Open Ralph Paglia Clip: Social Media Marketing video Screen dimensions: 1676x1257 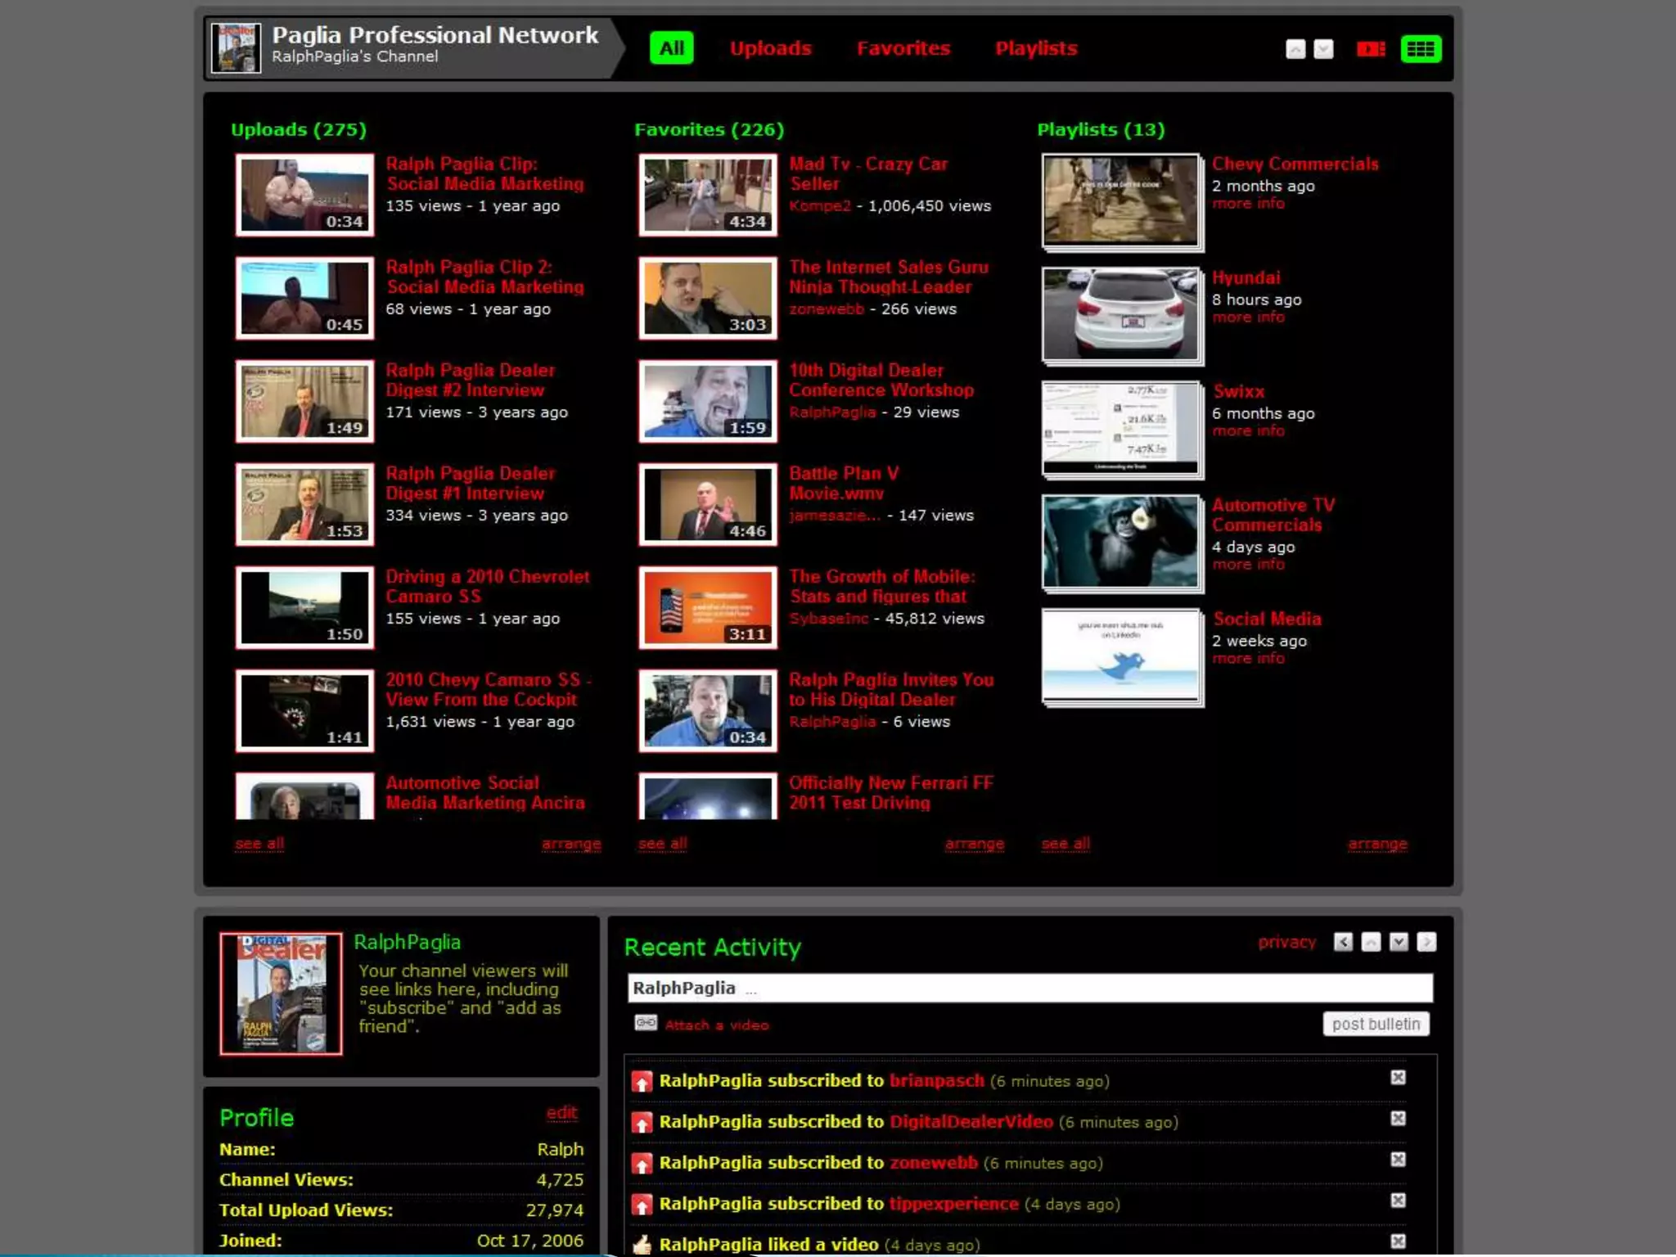484,173
